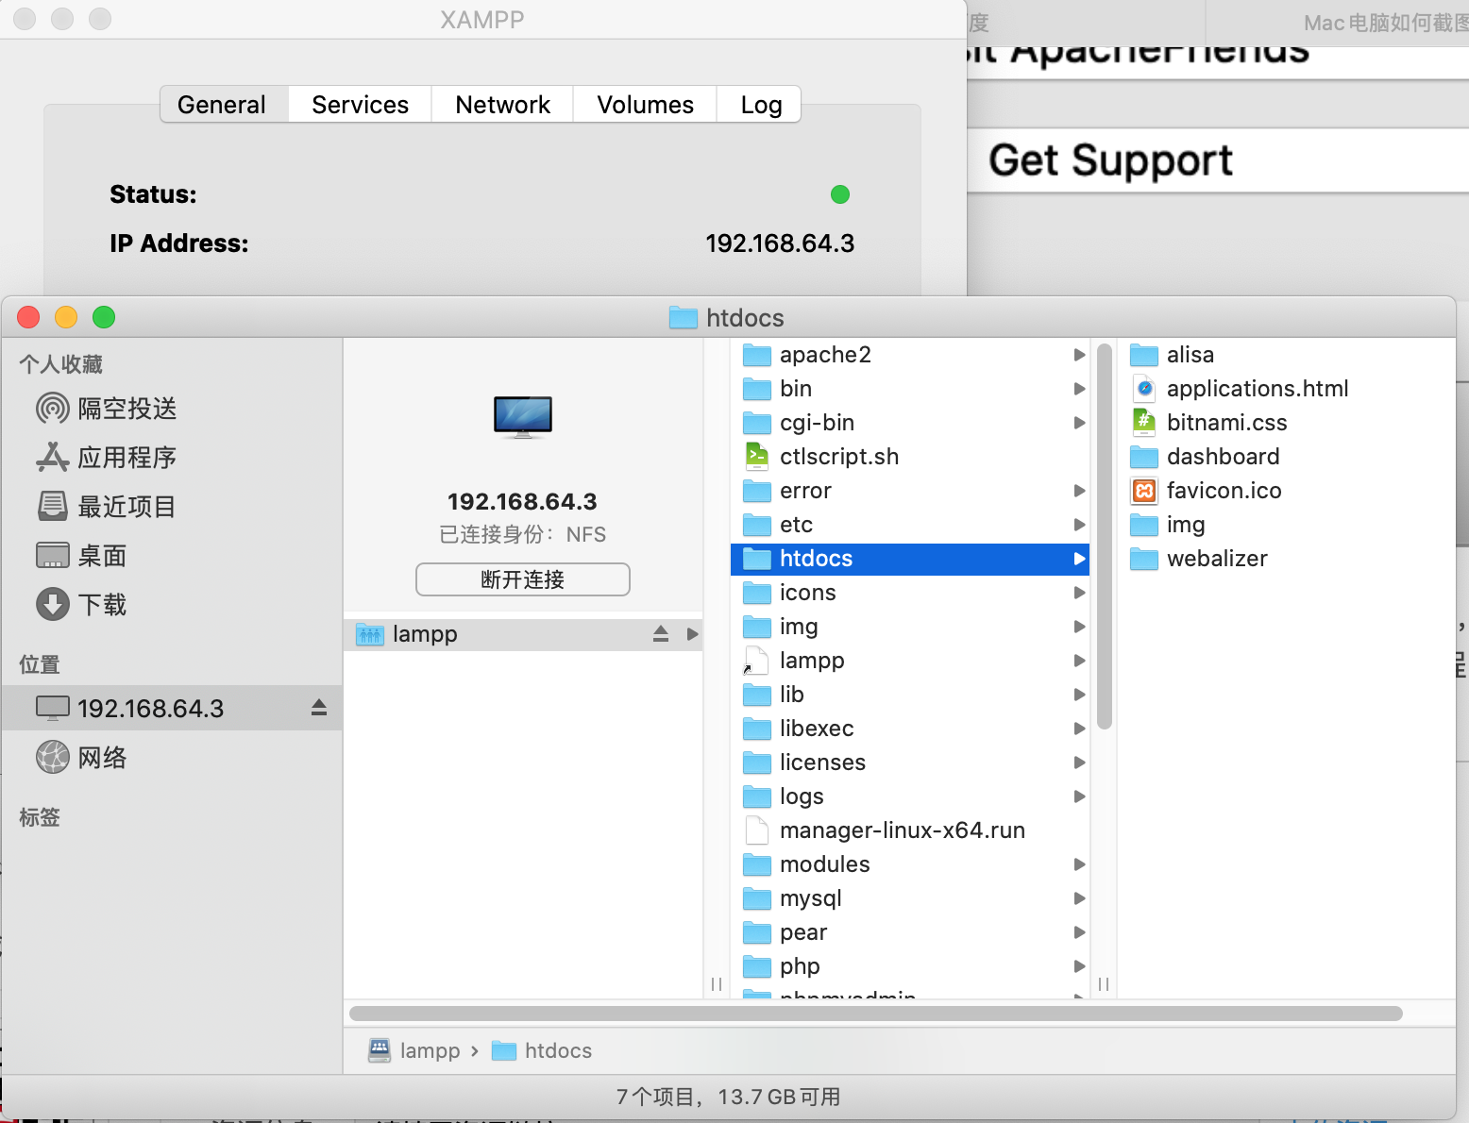Image resolution: width=1469 pixels, height=1123 pixels.
Task: Click lampp in the bottom path bar
Action: pyautogui.click(x=414, y=1050)
